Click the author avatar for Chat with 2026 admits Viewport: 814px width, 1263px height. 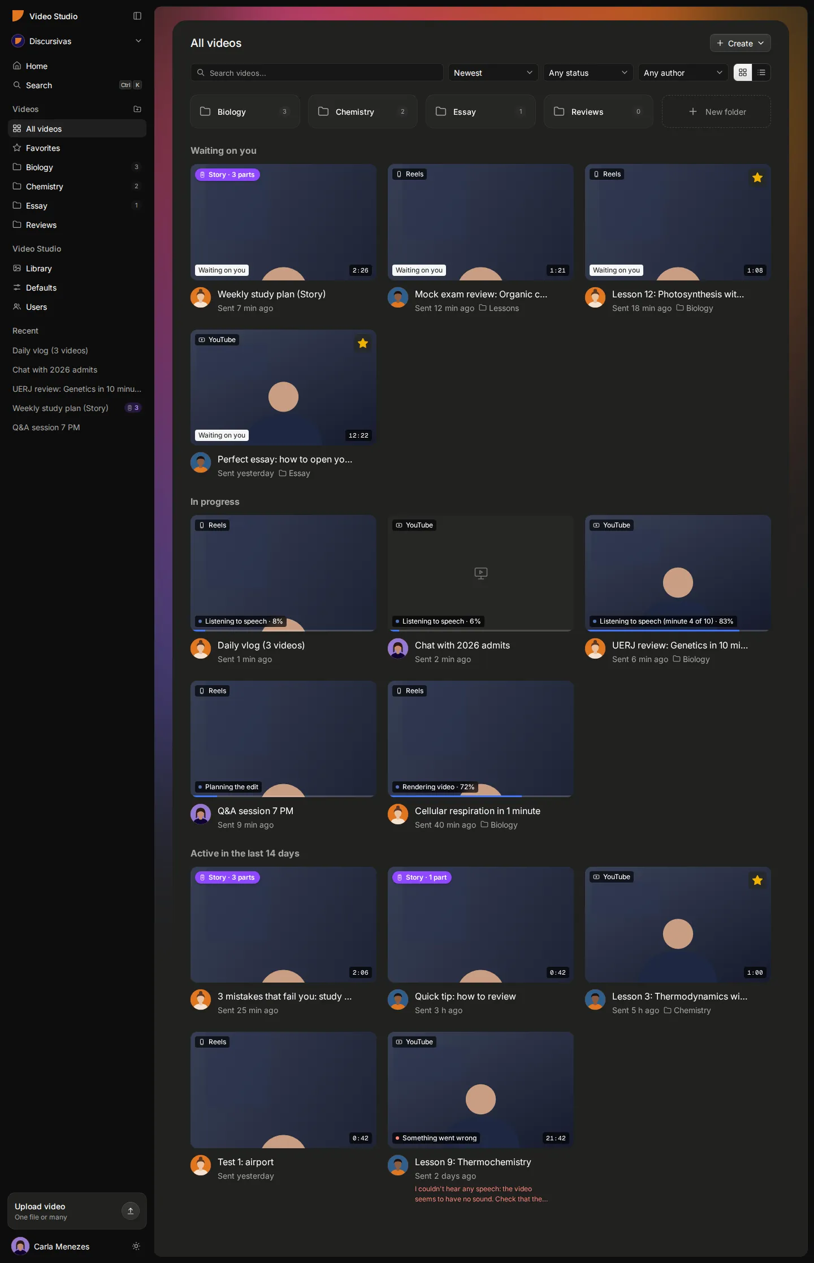tap(398, 648)
